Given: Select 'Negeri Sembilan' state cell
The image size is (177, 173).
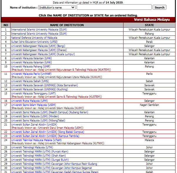Looking at the screenshot, I should [x=149, y=106].
